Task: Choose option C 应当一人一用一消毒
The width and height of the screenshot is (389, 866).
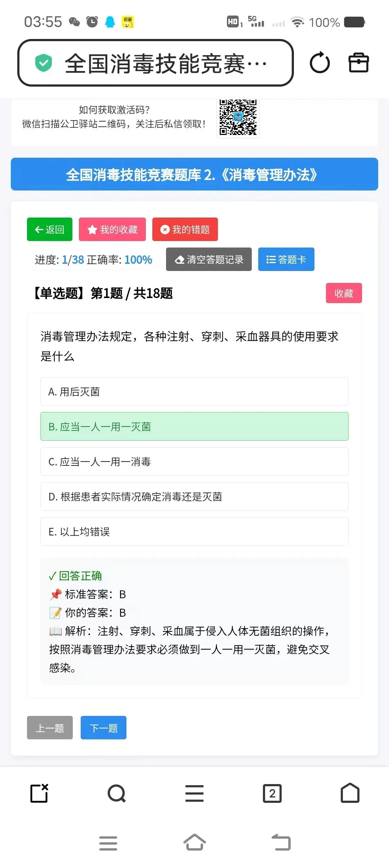Action: pos(194,462)
